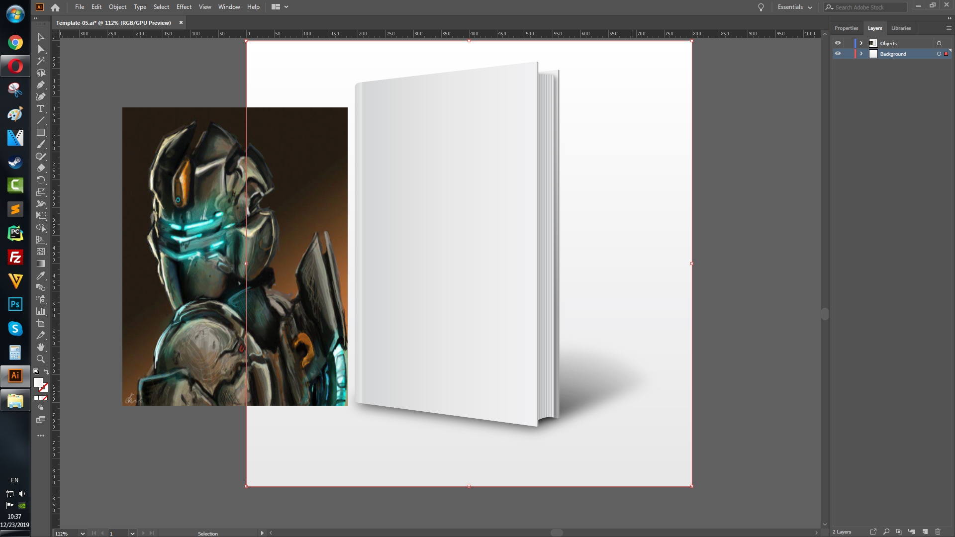Click the white Fill color swatch
Image resolution: width=955 pixels, height=537 pixels.
coord(38,382)
